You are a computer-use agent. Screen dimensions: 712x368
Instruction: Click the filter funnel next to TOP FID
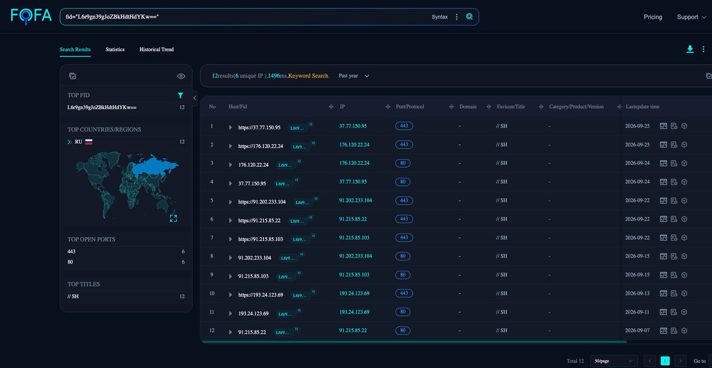(x=180, y=95)
